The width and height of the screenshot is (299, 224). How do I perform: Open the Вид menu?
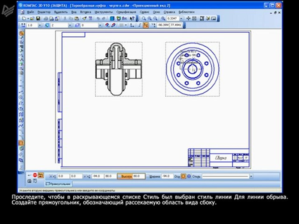[74, 12]
